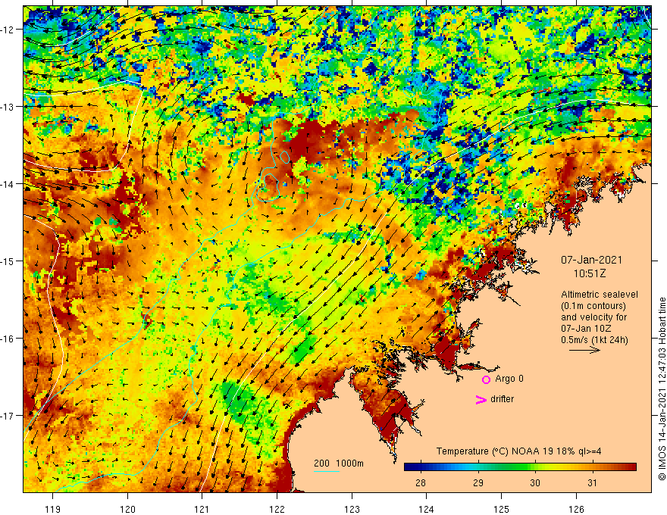Click latitude axis label '-16'
The height and width of the screenshot is (515, 667).
(x=8, y=339)
